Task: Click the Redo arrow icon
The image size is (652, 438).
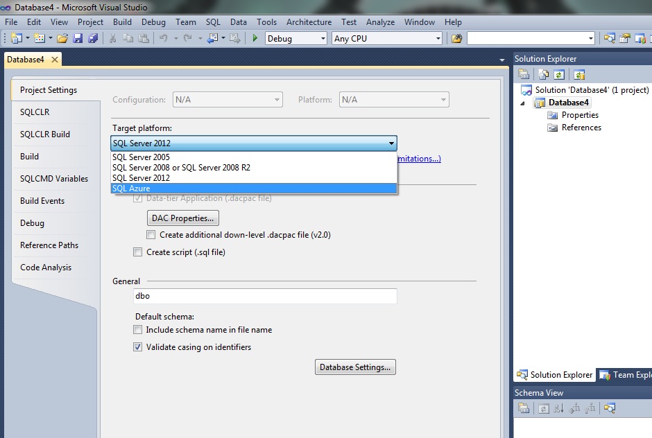Action: (x=188, y=39)
